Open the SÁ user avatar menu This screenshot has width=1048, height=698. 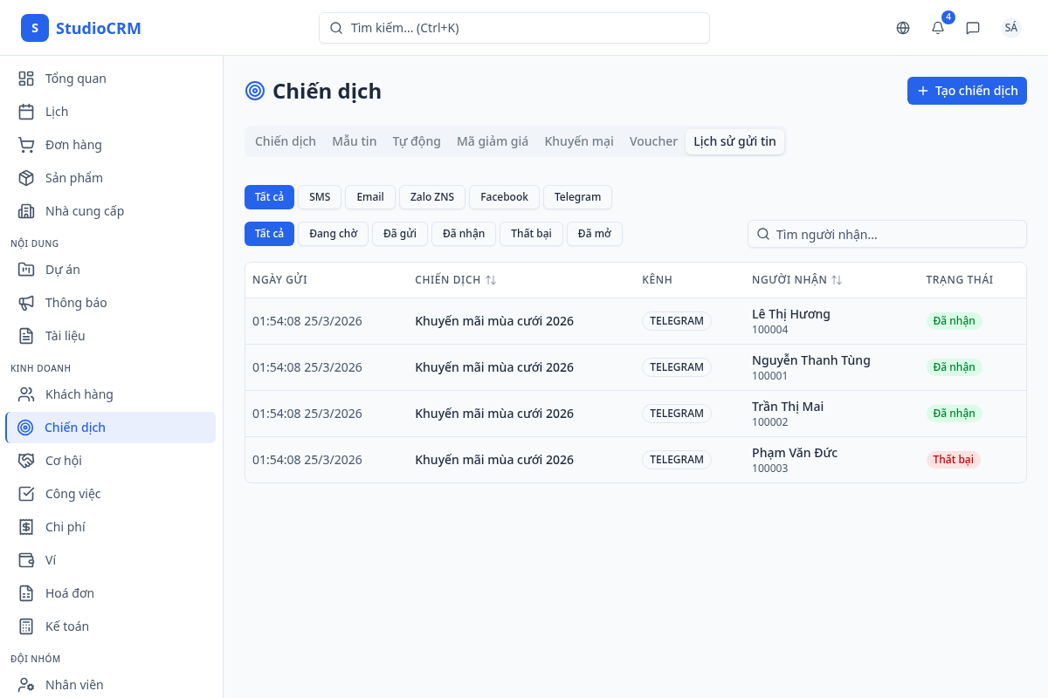(1010, 28)
